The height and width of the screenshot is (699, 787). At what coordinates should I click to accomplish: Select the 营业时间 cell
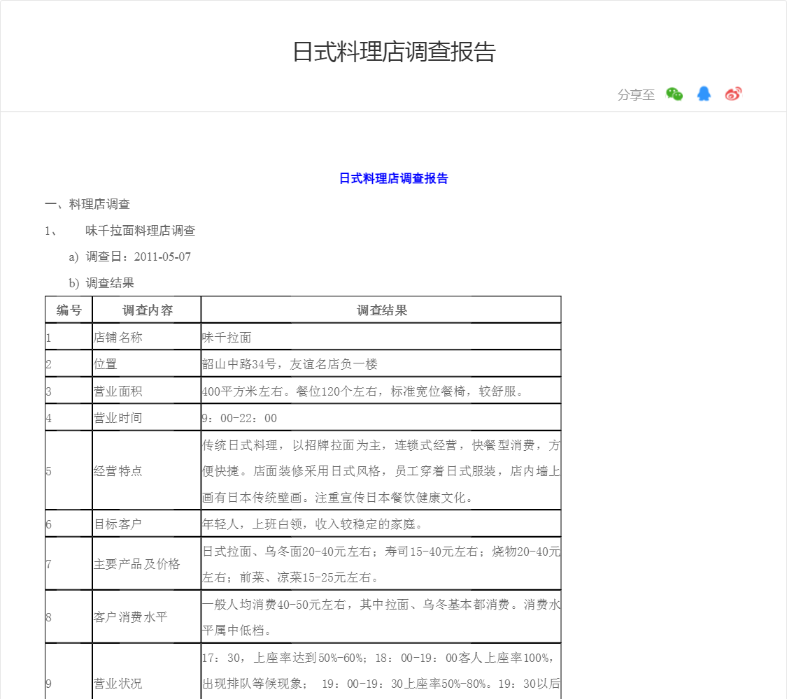tap(147, 417)
